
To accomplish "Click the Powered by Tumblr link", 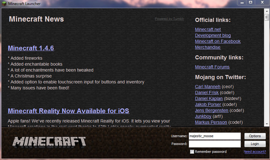I will point(169,19).
